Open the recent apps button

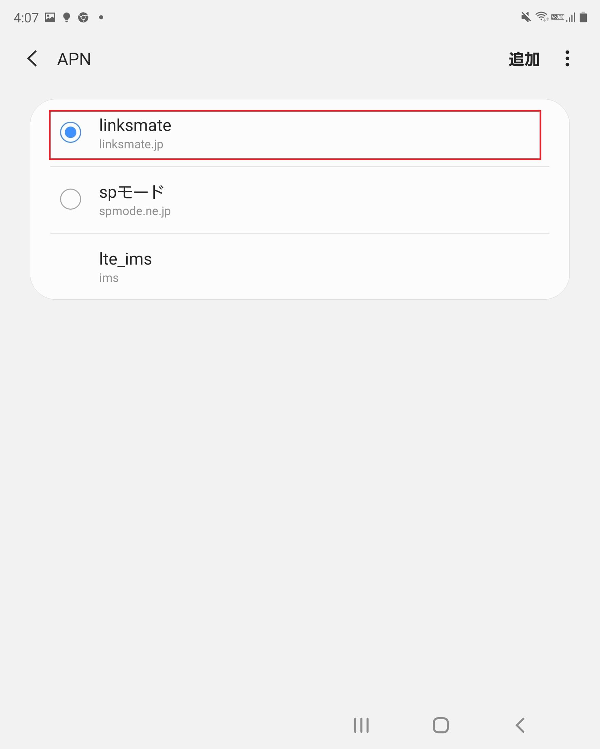(x=361, y=725)
